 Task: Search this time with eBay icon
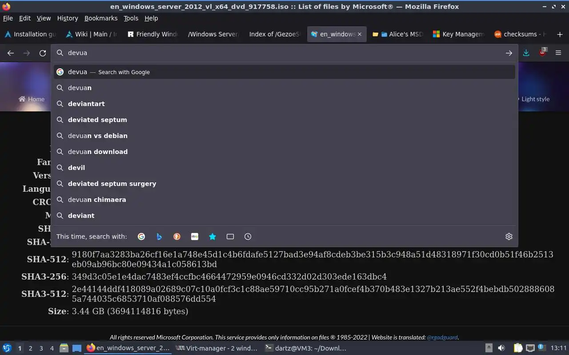coord(195,237)
